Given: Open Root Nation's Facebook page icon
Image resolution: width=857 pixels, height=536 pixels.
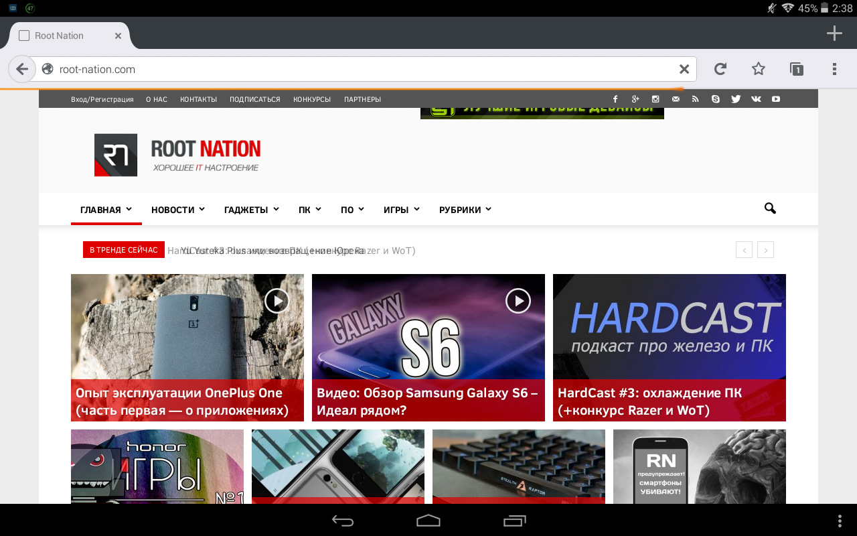Looking at the screenshot, I should (615, 99).
